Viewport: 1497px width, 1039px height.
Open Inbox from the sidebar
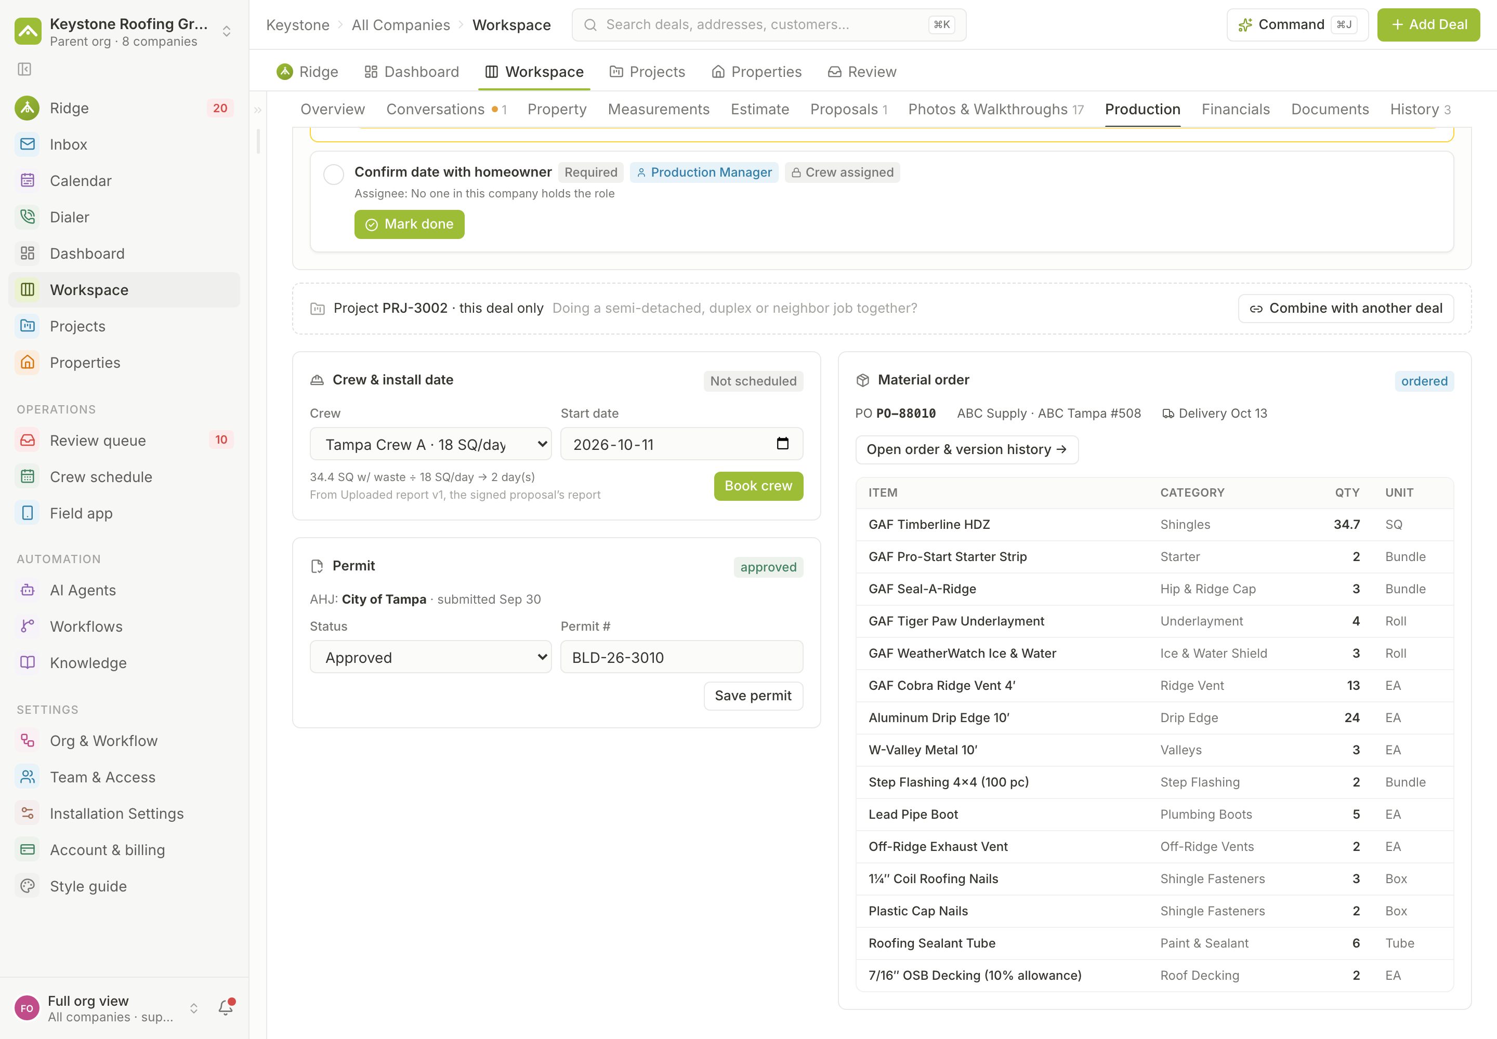[x=124, y=144]
